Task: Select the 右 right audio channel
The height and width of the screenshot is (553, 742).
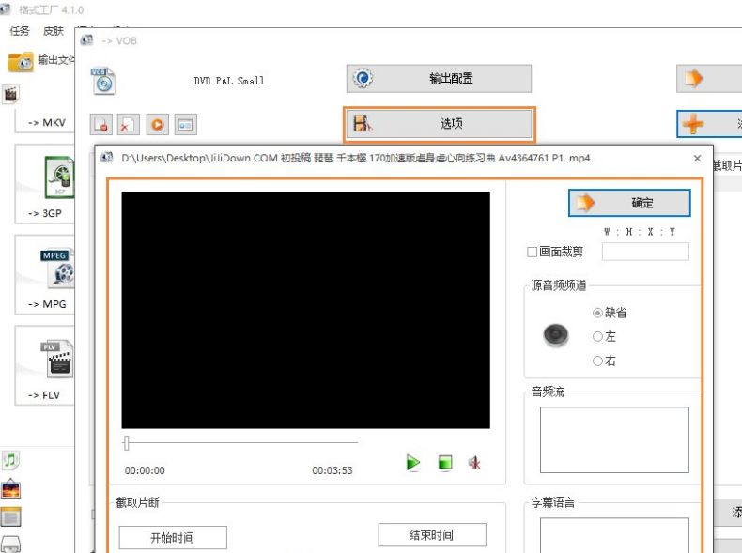Action: (x=597, y=361)
